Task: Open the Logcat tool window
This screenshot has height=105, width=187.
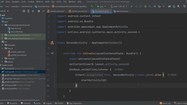Action: 47,103
